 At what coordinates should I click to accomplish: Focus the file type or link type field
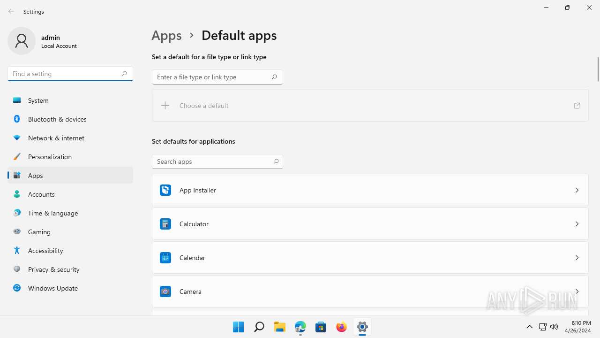217,77
